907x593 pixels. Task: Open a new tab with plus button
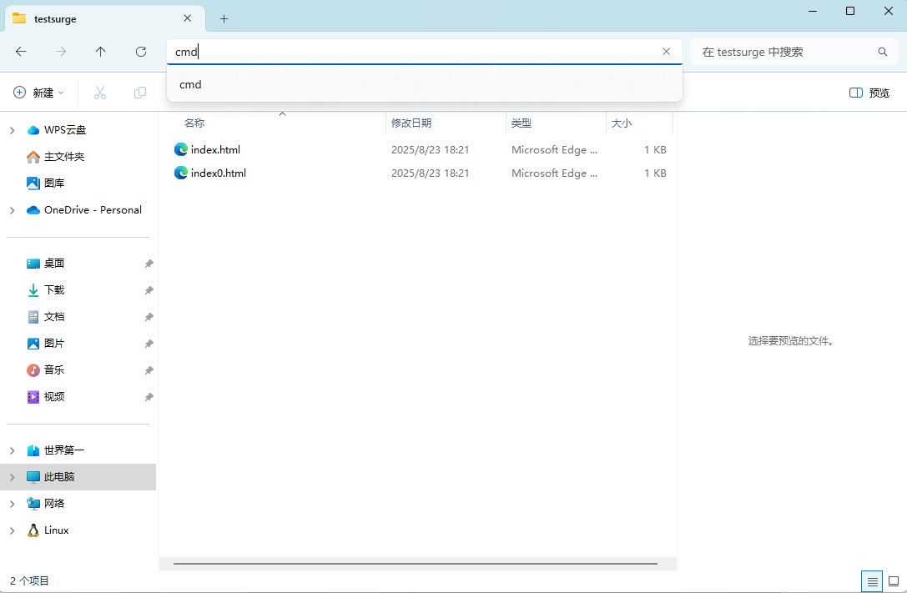pyautogui.click(x=224, y=18)
